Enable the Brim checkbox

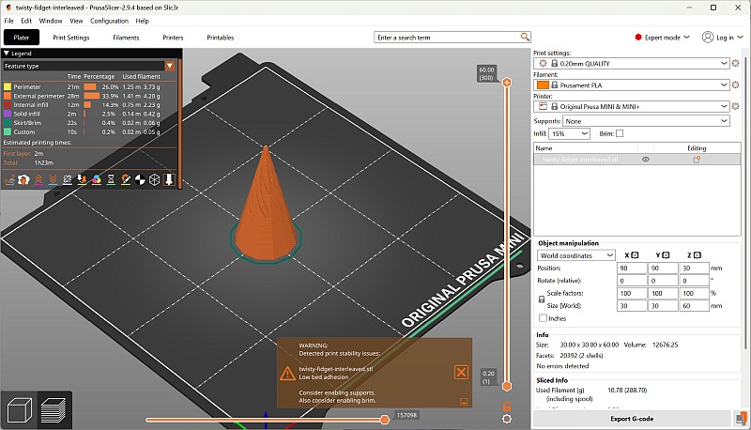619,134
